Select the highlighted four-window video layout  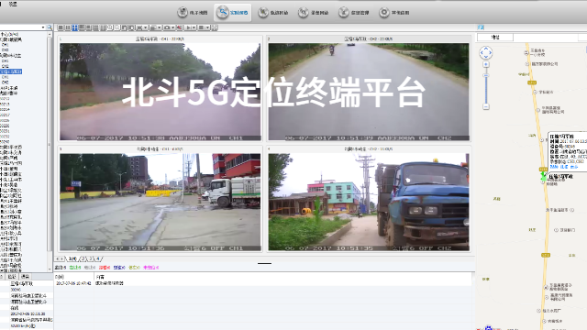pos(75,27)
